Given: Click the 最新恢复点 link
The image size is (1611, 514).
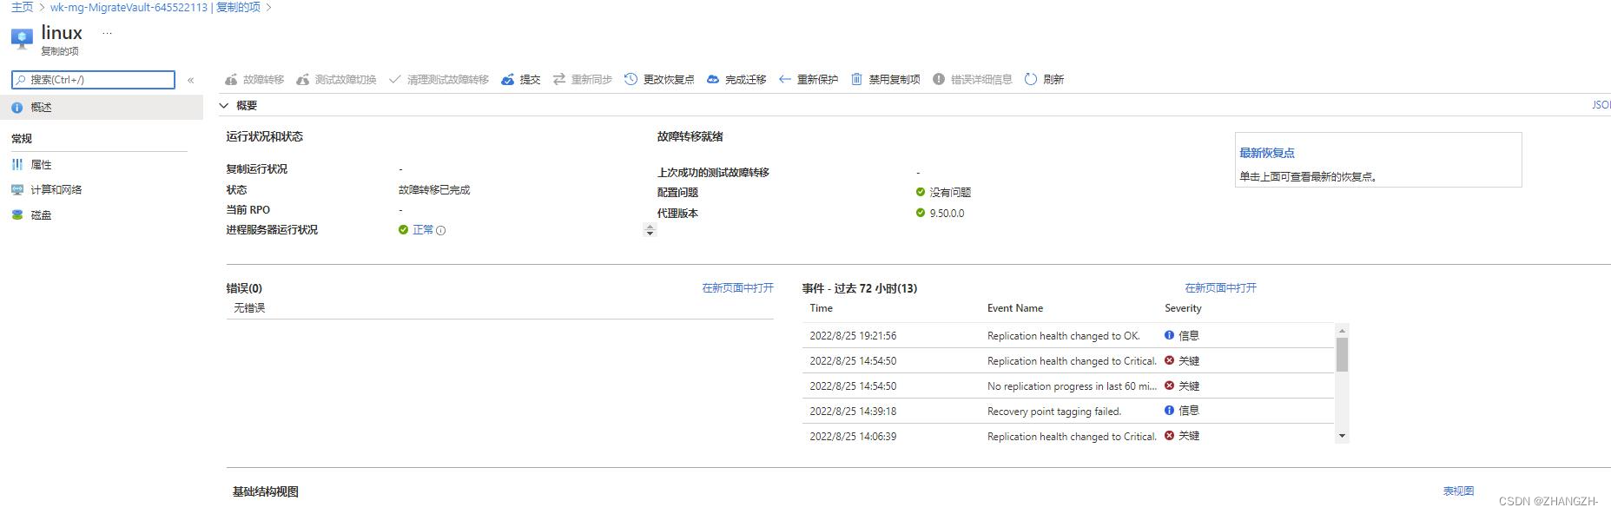Looking at the screenshot, I should (x=1267, y=153).
